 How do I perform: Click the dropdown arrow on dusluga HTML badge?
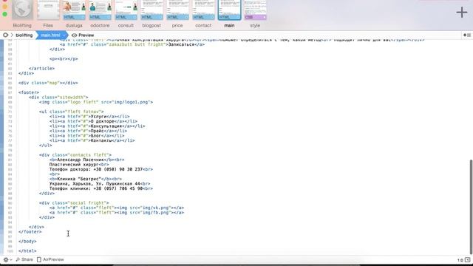click(x=83, y=17)
